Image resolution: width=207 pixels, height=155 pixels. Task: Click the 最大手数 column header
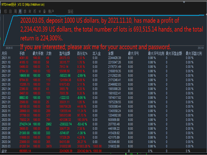[38, 54]
